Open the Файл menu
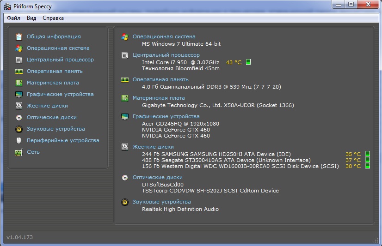The image size is (382, 246). (14, 18)
